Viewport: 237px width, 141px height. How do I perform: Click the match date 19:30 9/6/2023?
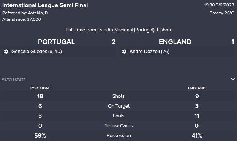(219, 5)
